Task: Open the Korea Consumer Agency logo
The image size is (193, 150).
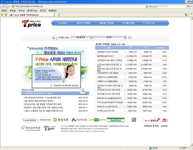Action: pos(31,128)
